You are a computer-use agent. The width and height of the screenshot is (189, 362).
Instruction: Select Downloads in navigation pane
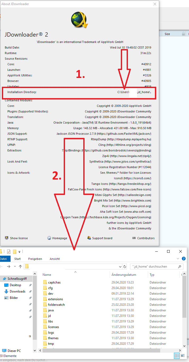click(17, 291)
